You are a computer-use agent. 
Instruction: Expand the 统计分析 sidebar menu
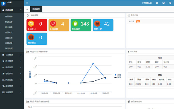point(12,80)
